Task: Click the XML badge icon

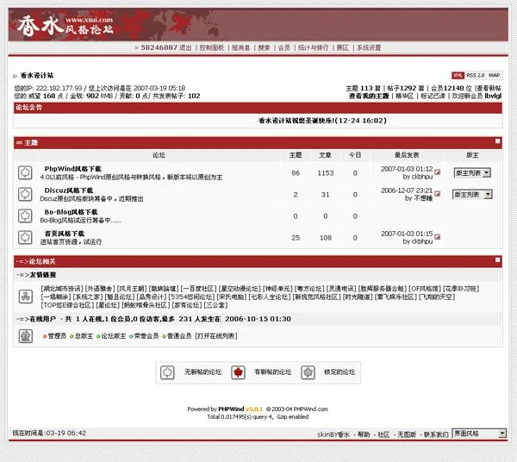Action: pos(458,76)
